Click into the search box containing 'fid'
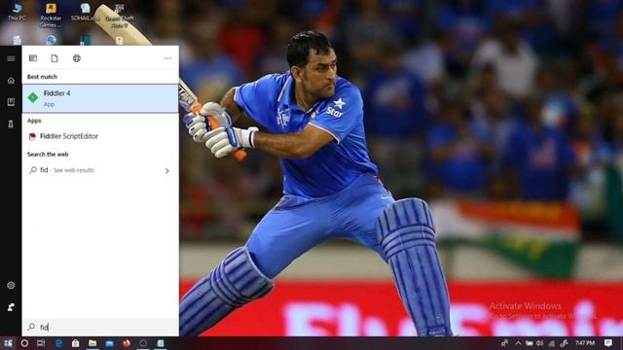 (100, 327)
